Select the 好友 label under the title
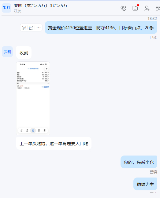The width and height of the screenshot is (160, 198). tap(17, 11)
